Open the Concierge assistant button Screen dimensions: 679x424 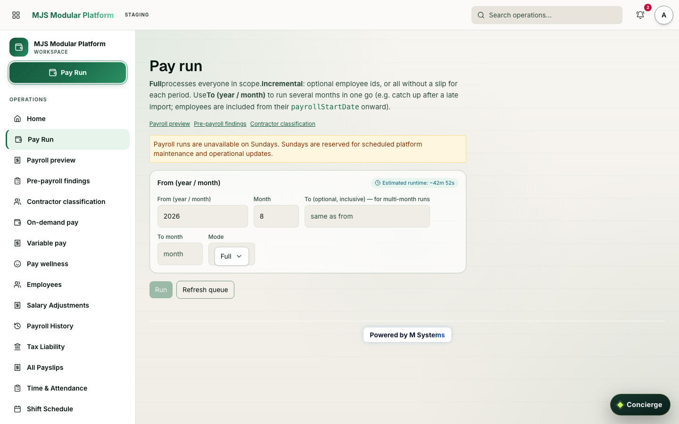click(x=640, y=405)
